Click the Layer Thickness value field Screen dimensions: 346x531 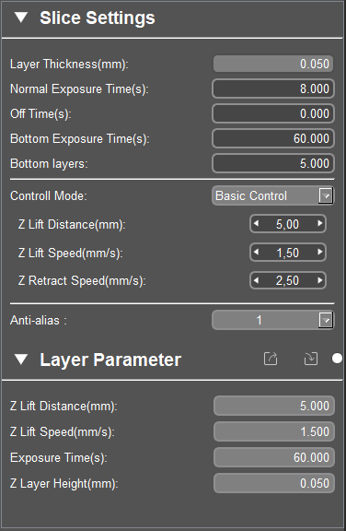click(x=273, y=64)
